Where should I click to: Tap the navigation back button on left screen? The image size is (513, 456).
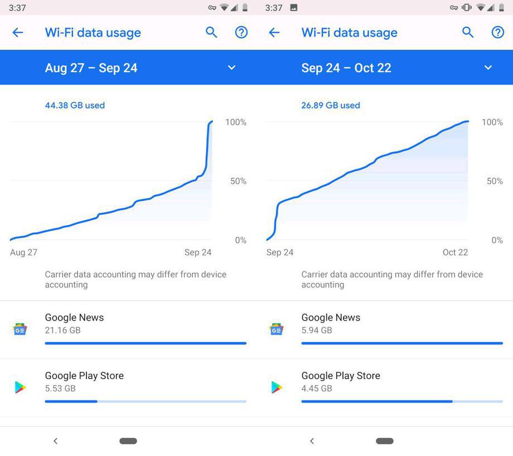56,441
